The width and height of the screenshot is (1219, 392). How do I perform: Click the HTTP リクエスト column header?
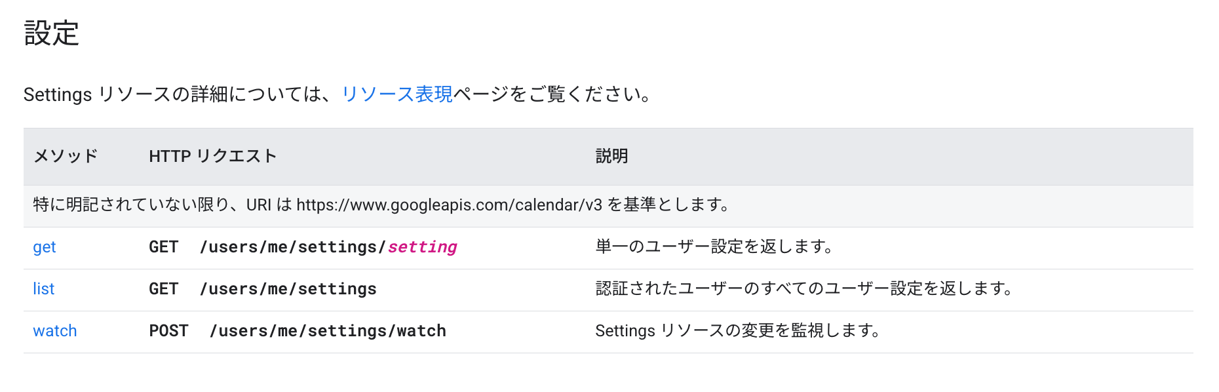coord(213,156)
